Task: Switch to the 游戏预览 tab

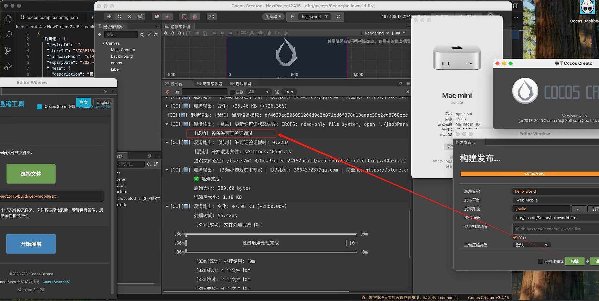Action: click(241, 84)
